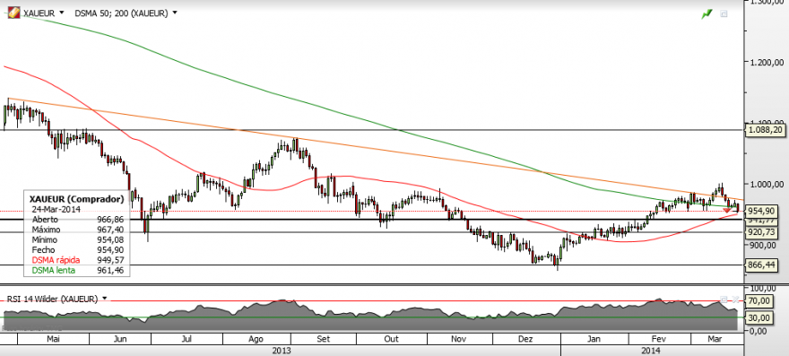
Task: Click the XAUEUR gold instrument icon
Action: pos(13,13)
